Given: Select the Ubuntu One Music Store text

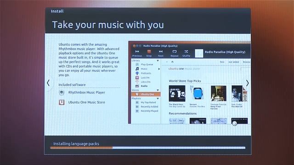Looking at the screenshot, I should pyautogui.click(x=87, y=102).
